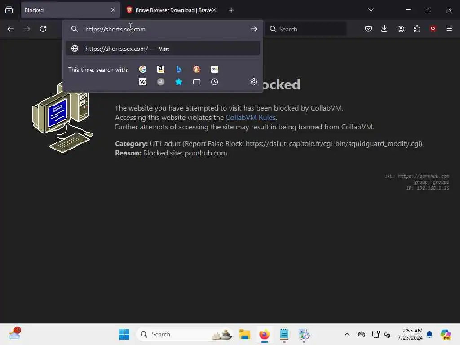Show hidden system tray icons
460x345 pixels.
click(x=347, y=334)
